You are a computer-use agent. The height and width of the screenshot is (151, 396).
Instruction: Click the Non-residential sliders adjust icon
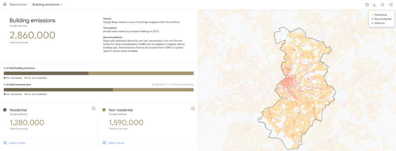104,143
